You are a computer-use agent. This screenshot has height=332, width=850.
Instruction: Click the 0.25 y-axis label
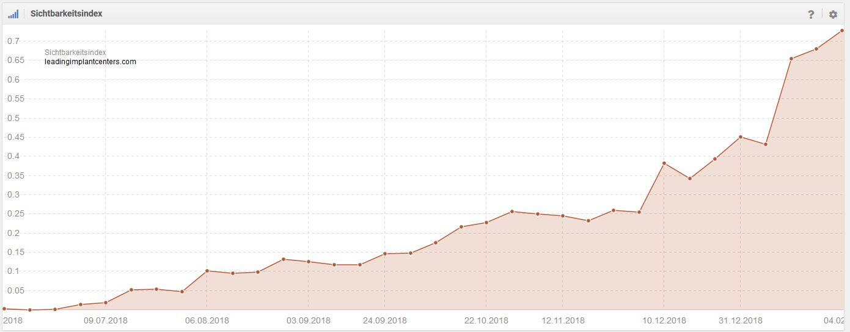coord(15,213)
